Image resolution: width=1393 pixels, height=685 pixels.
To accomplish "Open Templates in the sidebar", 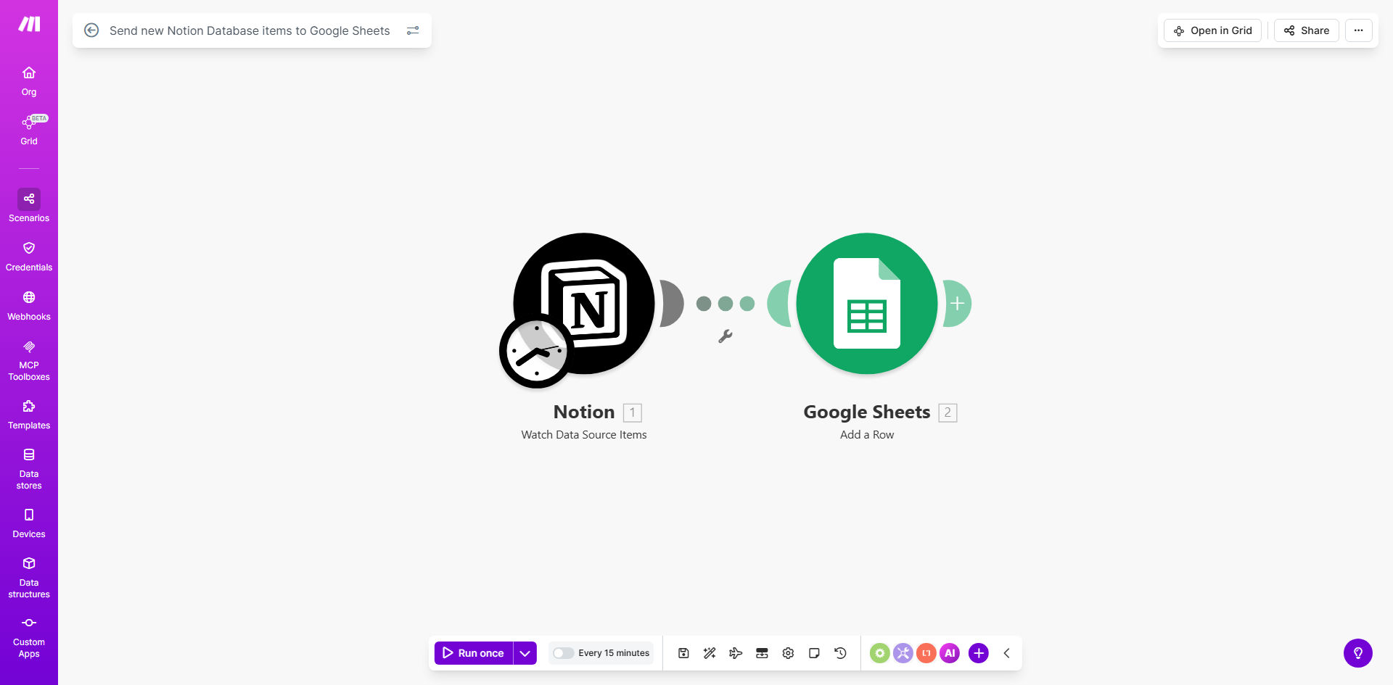I will (x=29, y=415).
